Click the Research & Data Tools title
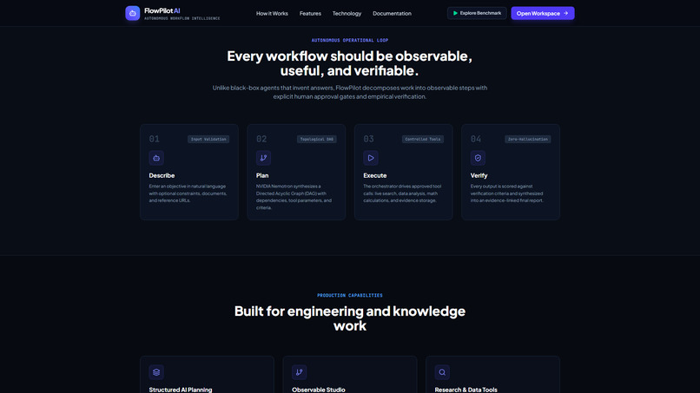700x393 pixels. [x=466, y=390]
